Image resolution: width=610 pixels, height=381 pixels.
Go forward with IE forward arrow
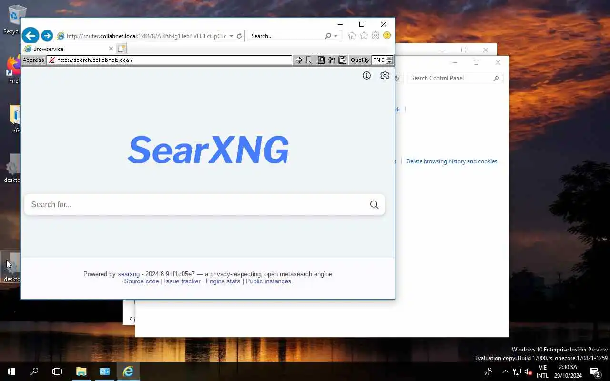click(x=47, y=36)
